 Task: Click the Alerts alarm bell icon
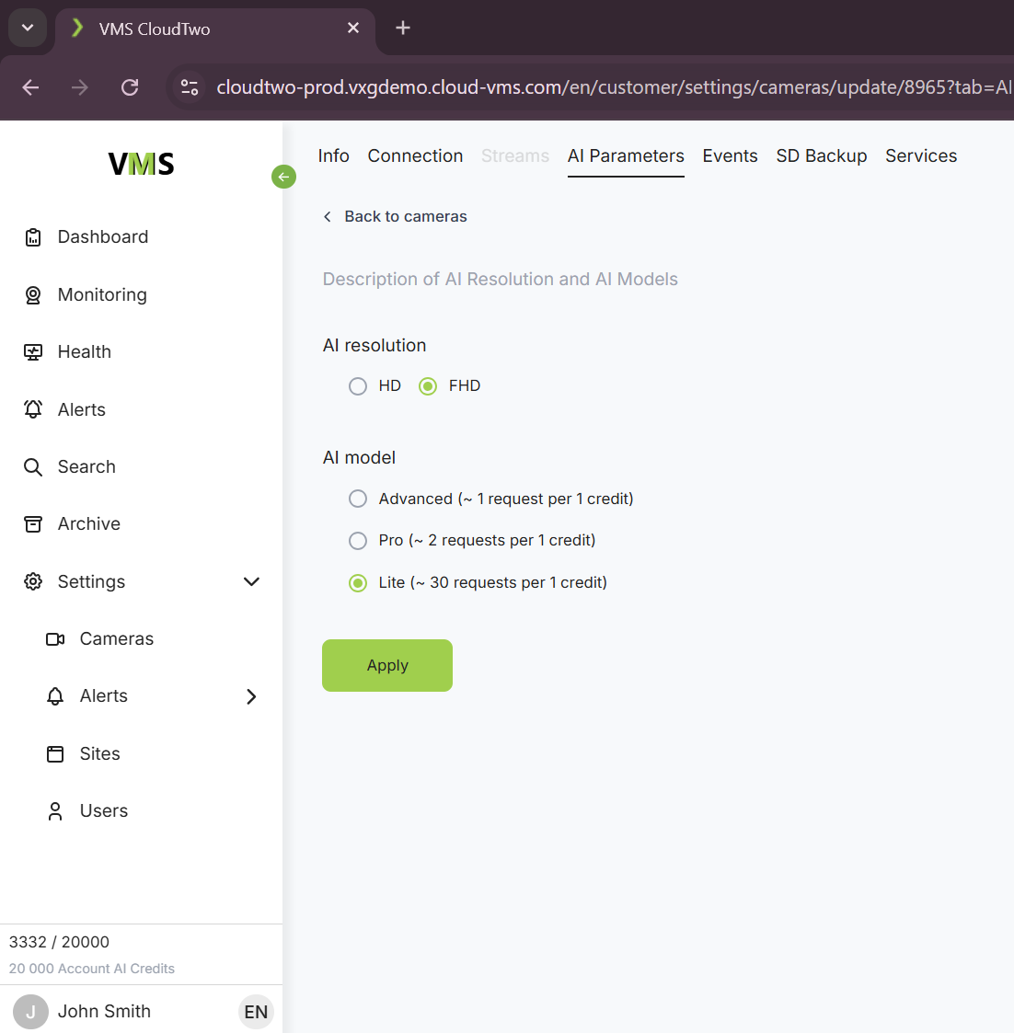[x=33, y=409]
